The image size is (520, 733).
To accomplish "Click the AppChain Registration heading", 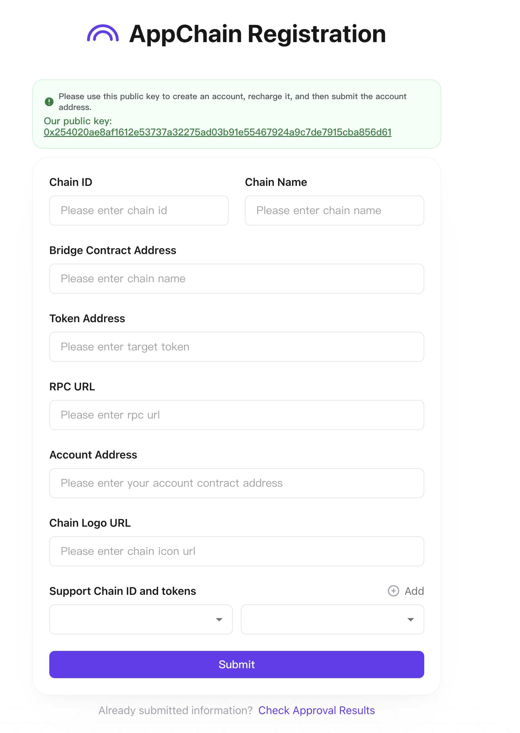I will [257, 33].
